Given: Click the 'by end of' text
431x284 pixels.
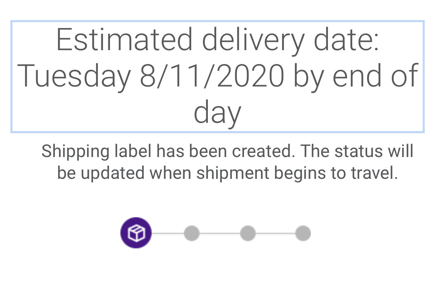Looking at the screenshot, I should (356, 76).
